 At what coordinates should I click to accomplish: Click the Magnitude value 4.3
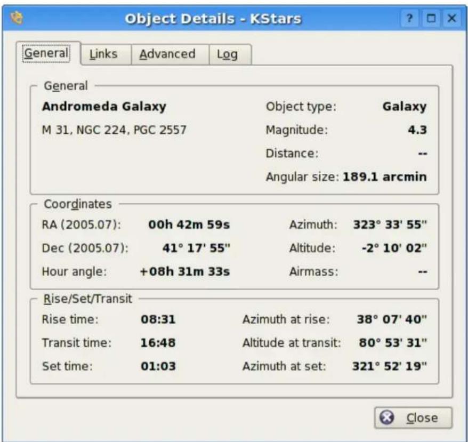pyautogui.click(x=417, y=130)
